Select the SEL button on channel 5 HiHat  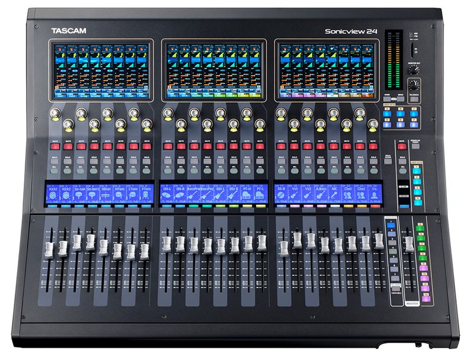pos(107,171)
